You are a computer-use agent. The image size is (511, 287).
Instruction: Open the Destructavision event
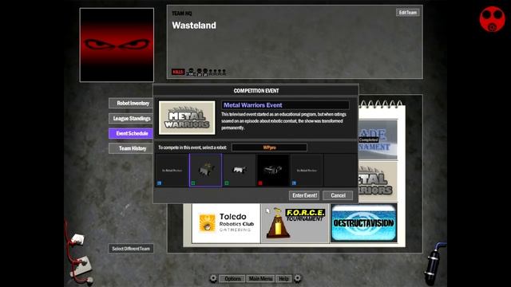[x=364, y=223]
